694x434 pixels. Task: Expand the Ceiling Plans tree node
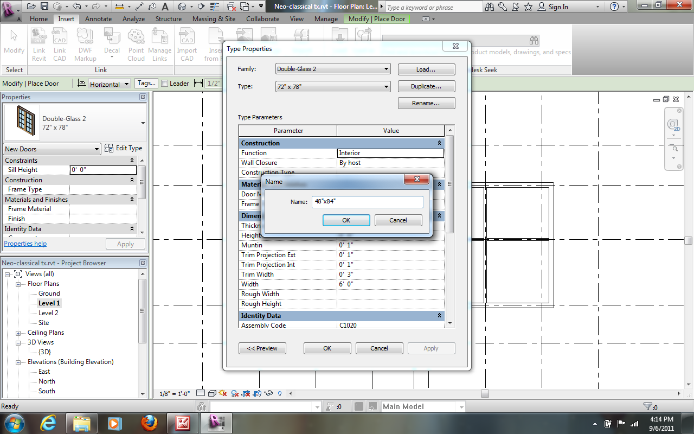pyautogui.click(x=18, y=333)
